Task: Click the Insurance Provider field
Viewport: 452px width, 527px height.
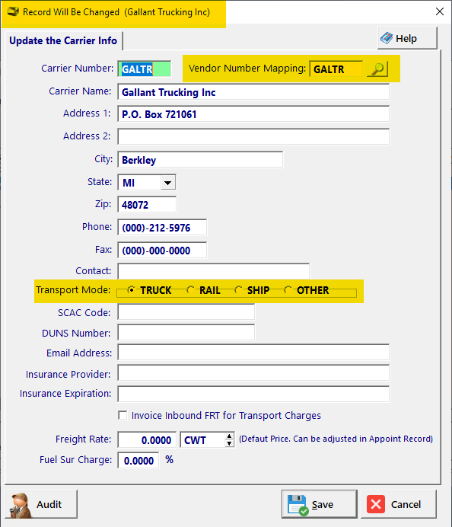Action: pos(253,373)
